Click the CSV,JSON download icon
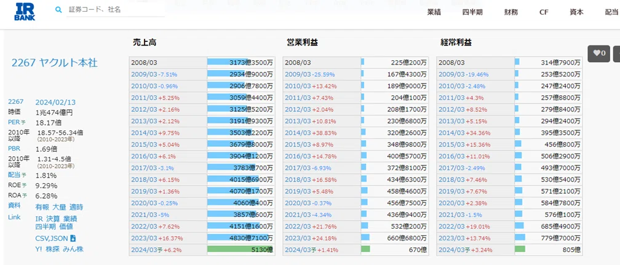Viewport: 620px width, 265px height. point(73,239)
